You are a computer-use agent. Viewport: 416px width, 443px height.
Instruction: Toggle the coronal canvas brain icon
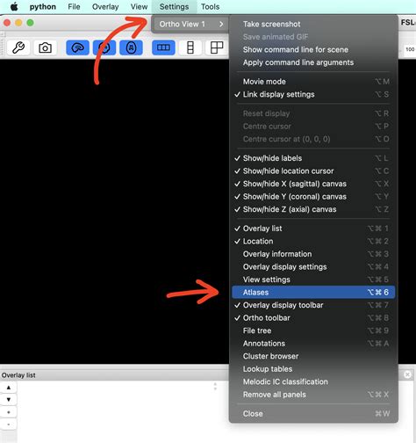tap(104, 47)
